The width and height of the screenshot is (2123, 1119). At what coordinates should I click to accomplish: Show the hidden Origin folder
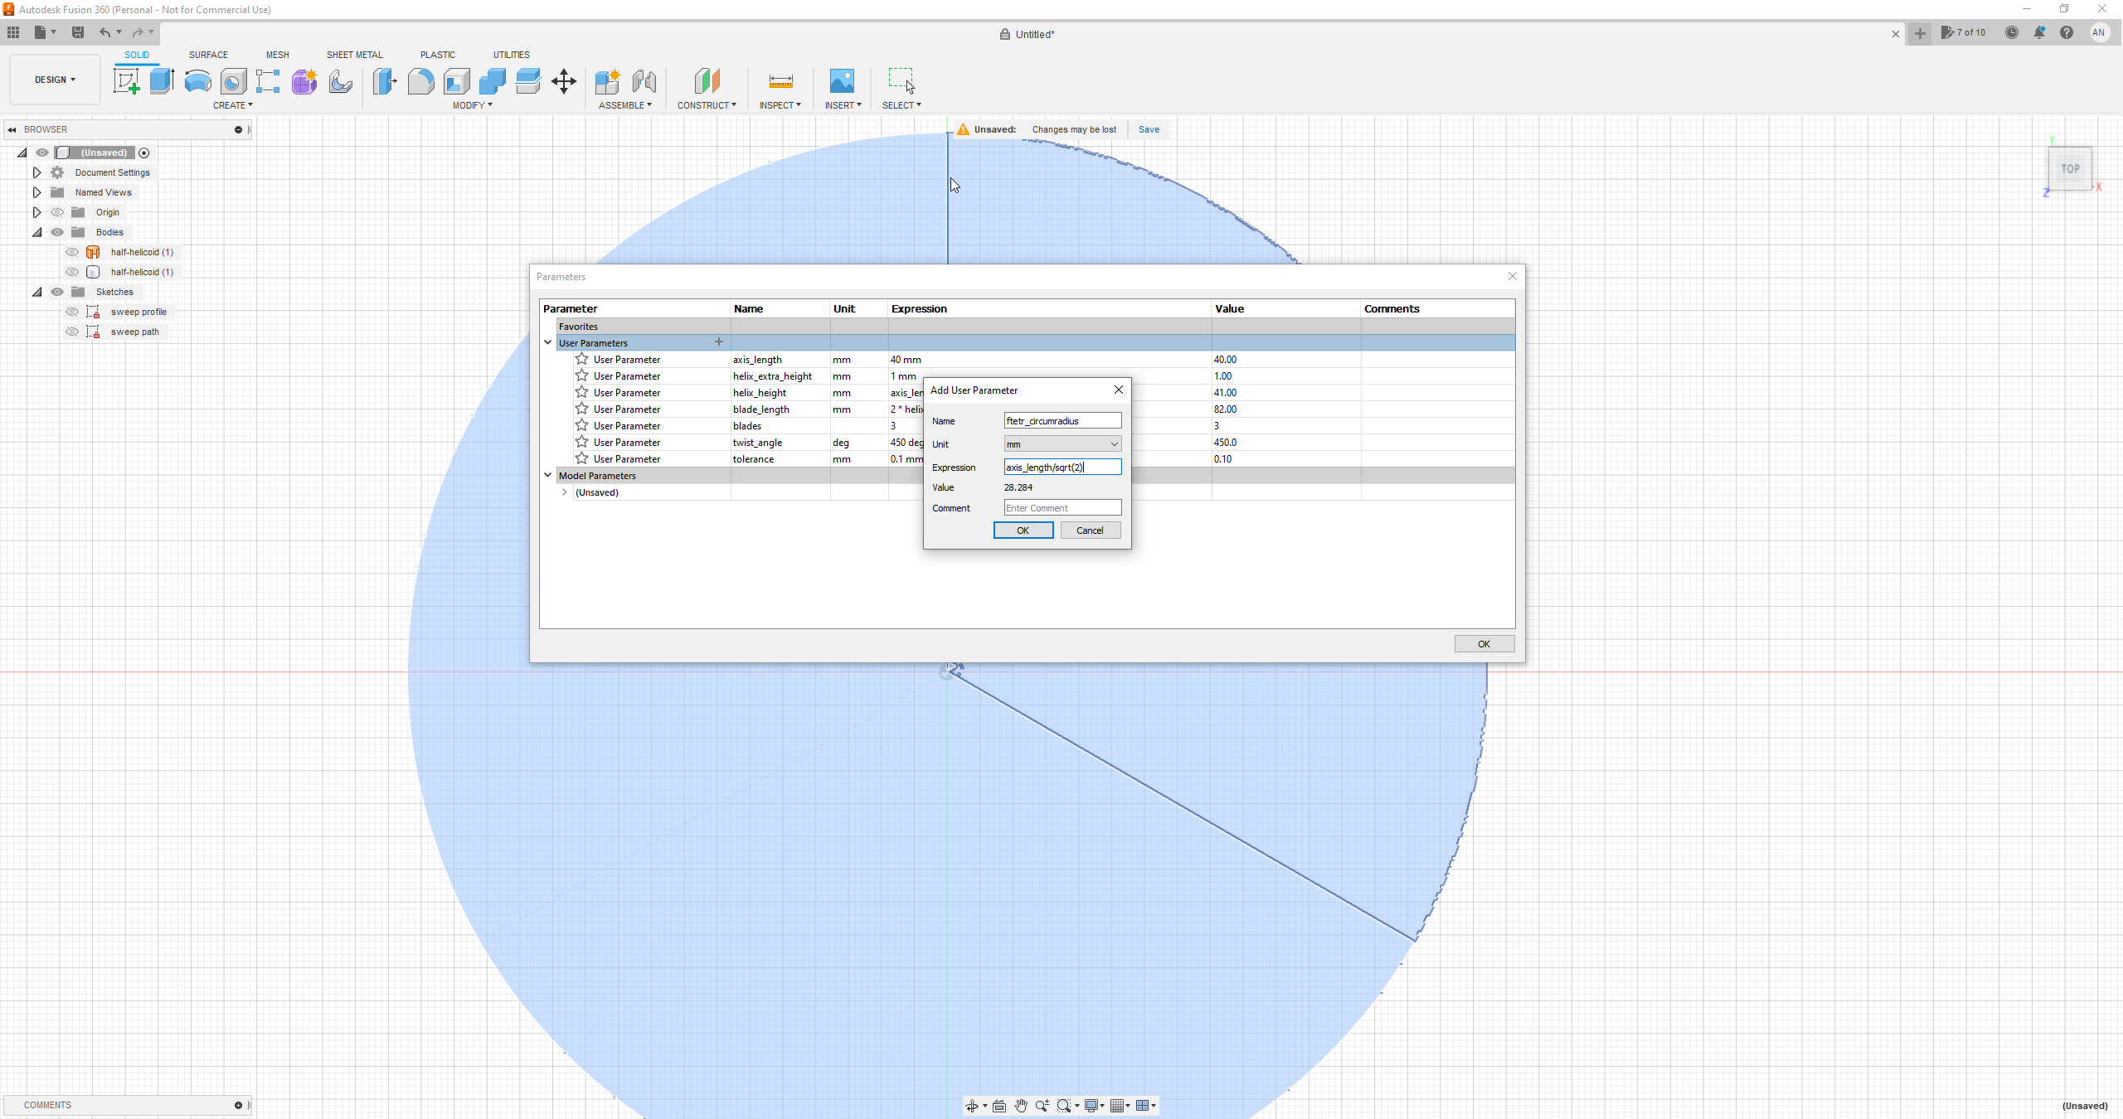[x=56, y=212]
